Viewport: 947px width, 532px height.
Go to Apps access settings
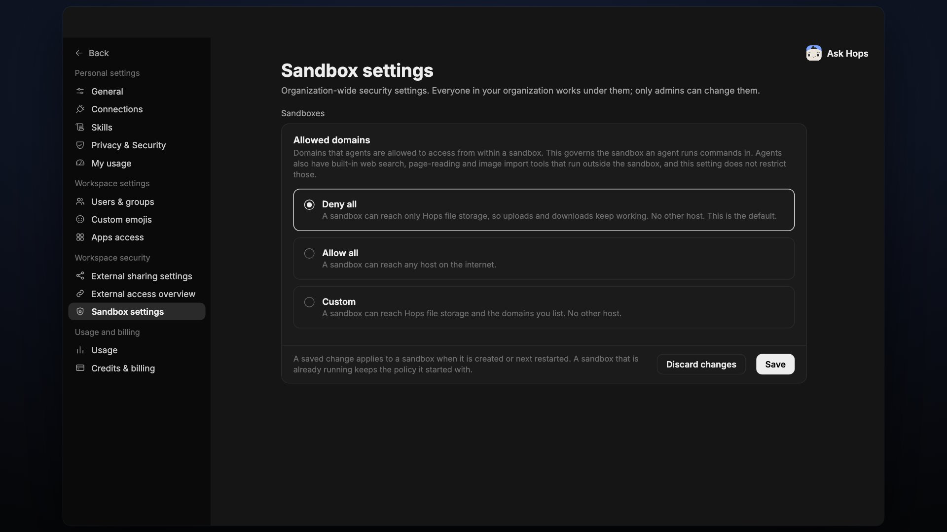137,237
